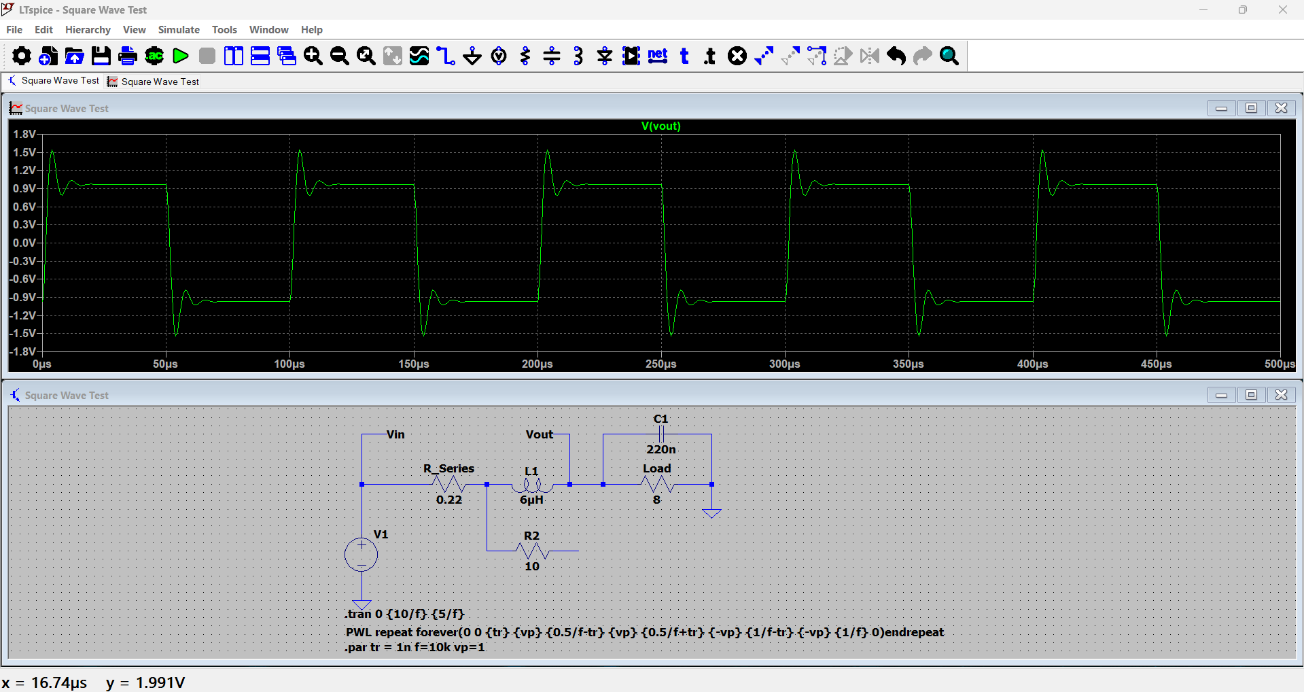Select the place resistor tool
This screenshot has width=1304, height=692.
[x=525, y=56]
